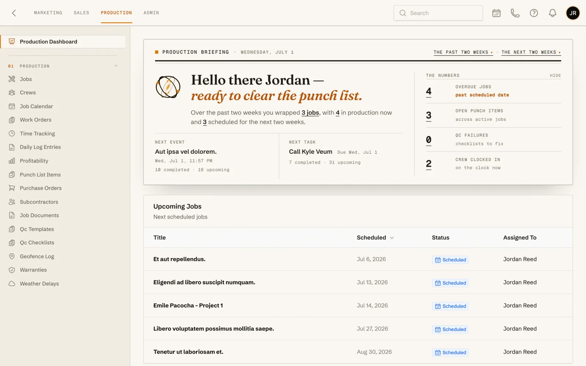The width and height of the screenshot is (586, 366).
Task: Open the help question mark icon
Action: [534, 13]
